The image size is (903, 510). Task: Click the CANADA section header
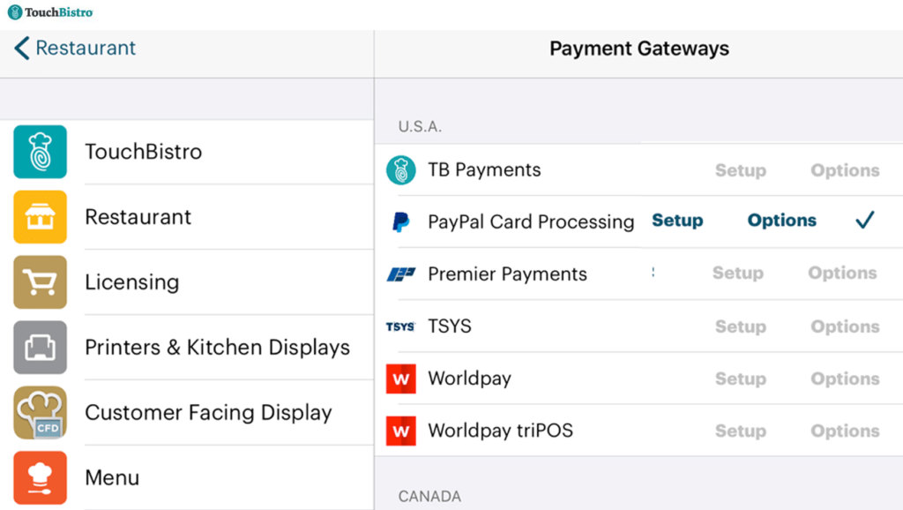tap(429, 496)
